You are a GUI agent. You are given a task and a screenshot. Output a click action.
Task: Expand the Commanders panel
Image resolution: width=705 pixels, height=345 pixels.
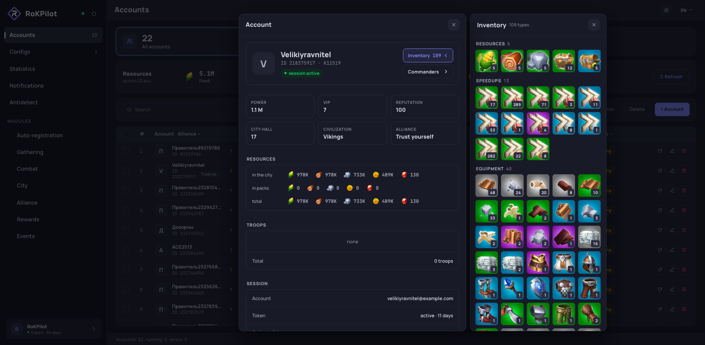pyautogui.click(x=428, y=72)
